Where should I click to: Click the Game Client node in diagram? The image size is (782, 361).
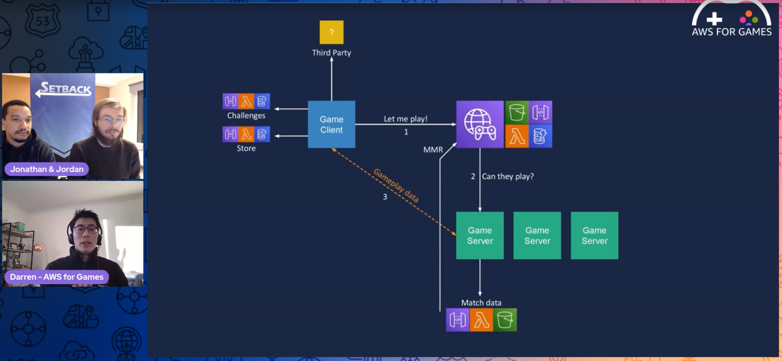coord(331,124)
